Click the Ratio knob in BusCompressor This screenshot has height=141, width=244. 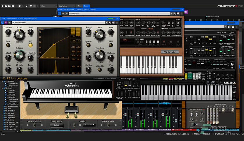point(100,35)
